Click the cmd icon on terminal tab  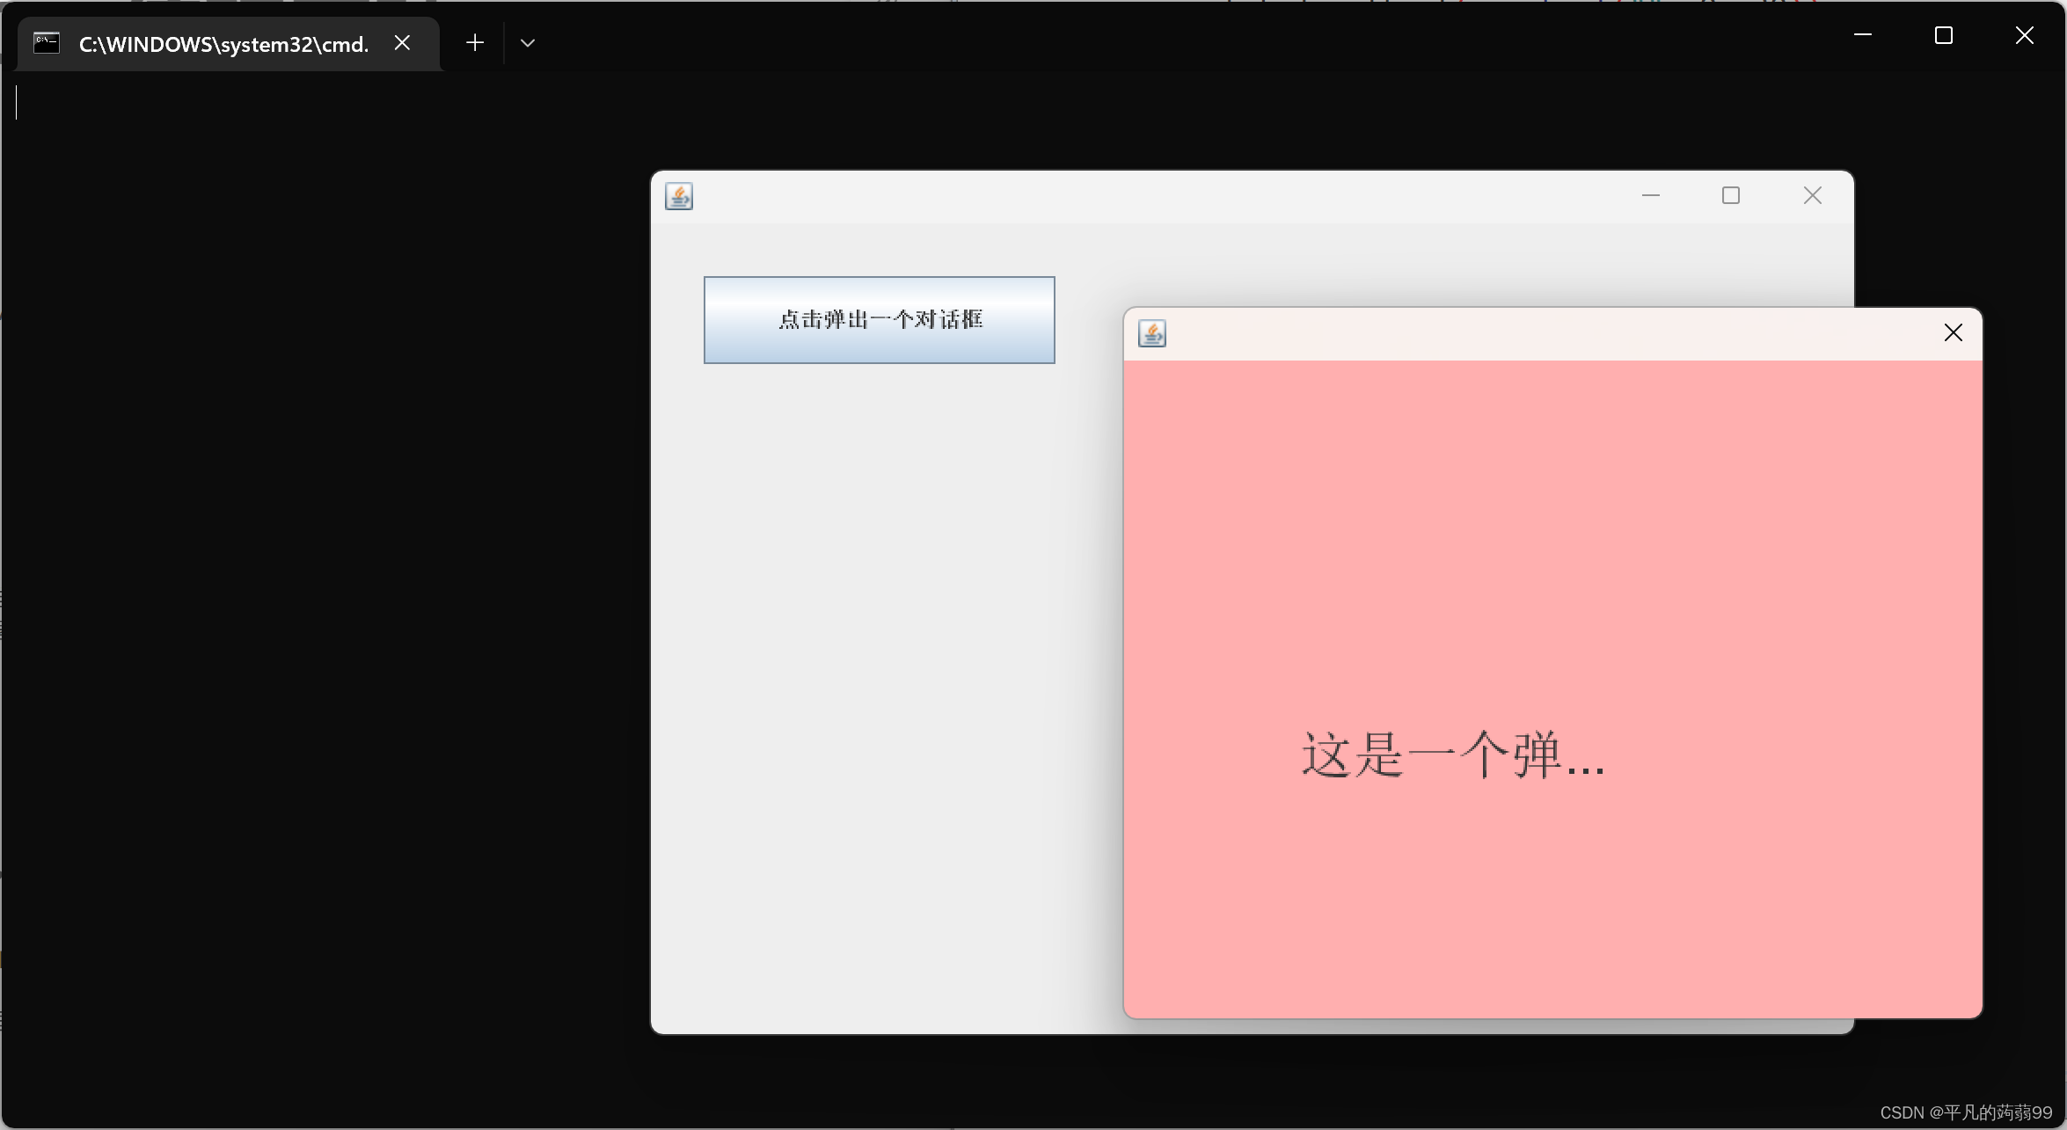click(x=47, y=43)
